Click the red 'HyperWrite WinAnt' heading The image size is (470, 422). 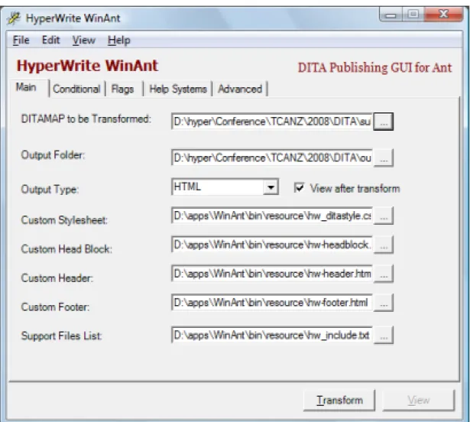coord(87,66)
